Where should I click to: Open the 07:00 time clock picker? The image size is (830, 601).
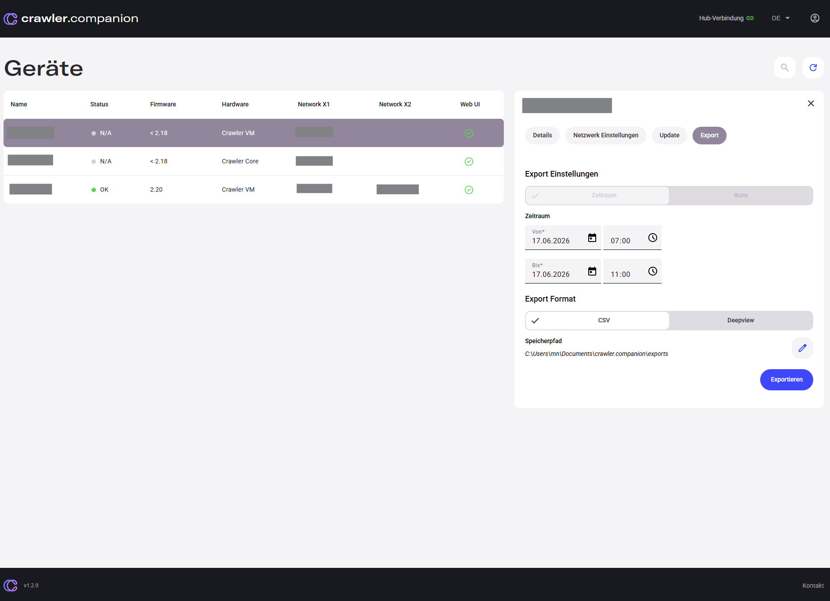pyautogui.click(x=652, y=238)
